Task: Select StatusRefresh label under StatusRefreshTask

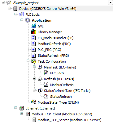Action: tap(61, 97)
